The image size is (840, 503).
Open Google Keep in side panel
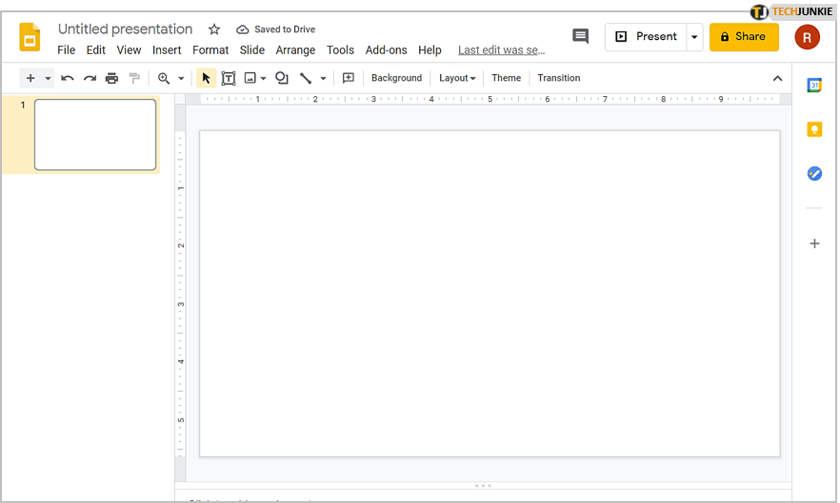814,129
